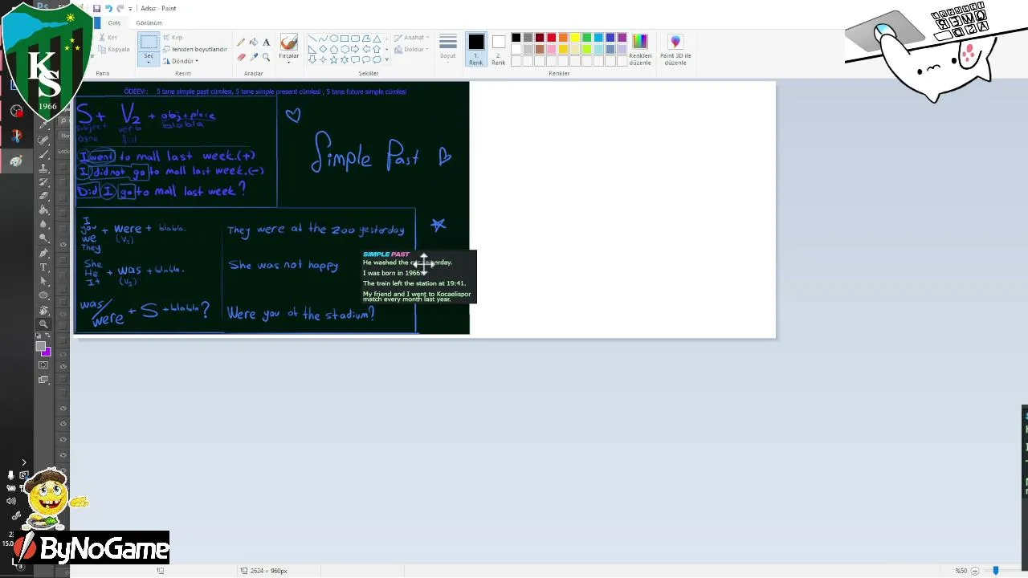This screenshot has width=1028, height=578.
Task: Select the 2. Renk background color box
Action: click(499, 49)
